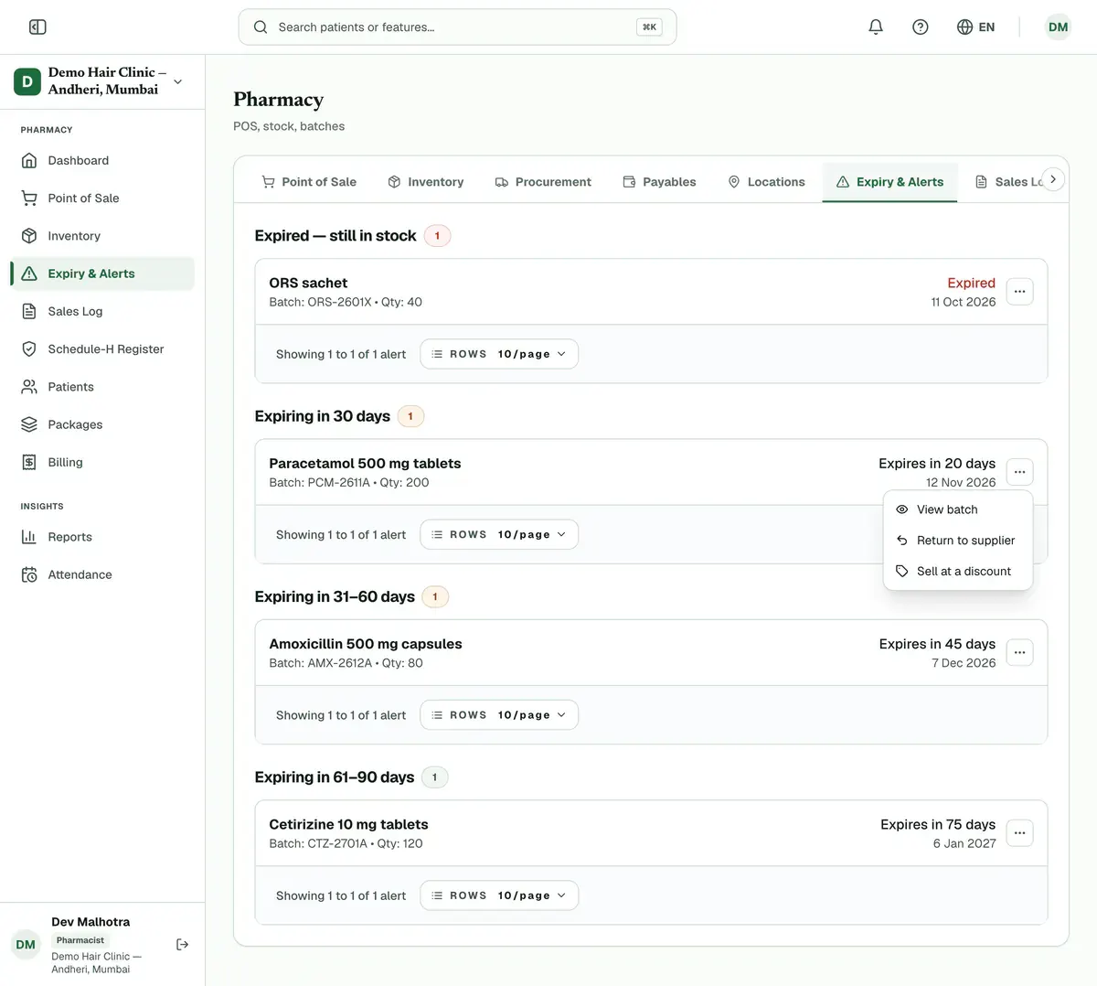This screenshot has width=1097, height=986.
Task: Open Expiry & Alerts in the sidebar
Action: [102, 273]
